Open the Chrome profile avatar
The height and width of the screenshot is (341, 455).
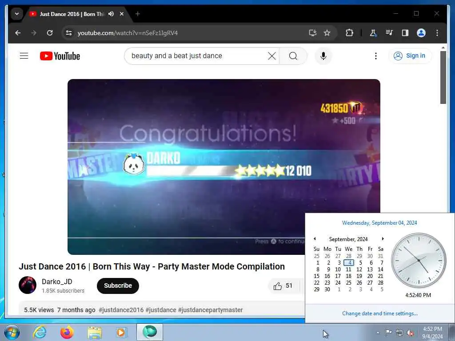pyautogui.click(x=421, y=33)
